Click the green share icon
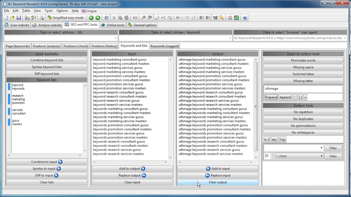 click(x=236, y=18)
